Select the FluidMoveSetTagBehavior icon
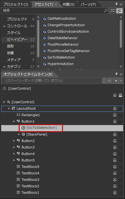 pyautogui.click(x=45, y=51)
